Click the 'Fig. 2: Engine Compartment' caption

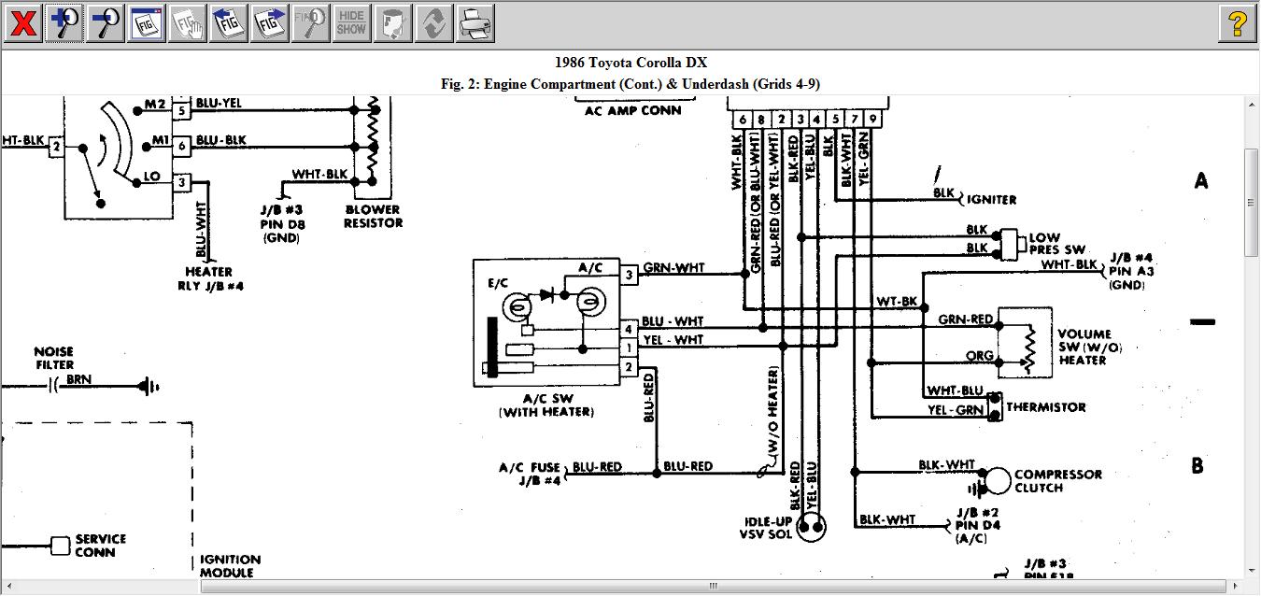pos(630,83)
